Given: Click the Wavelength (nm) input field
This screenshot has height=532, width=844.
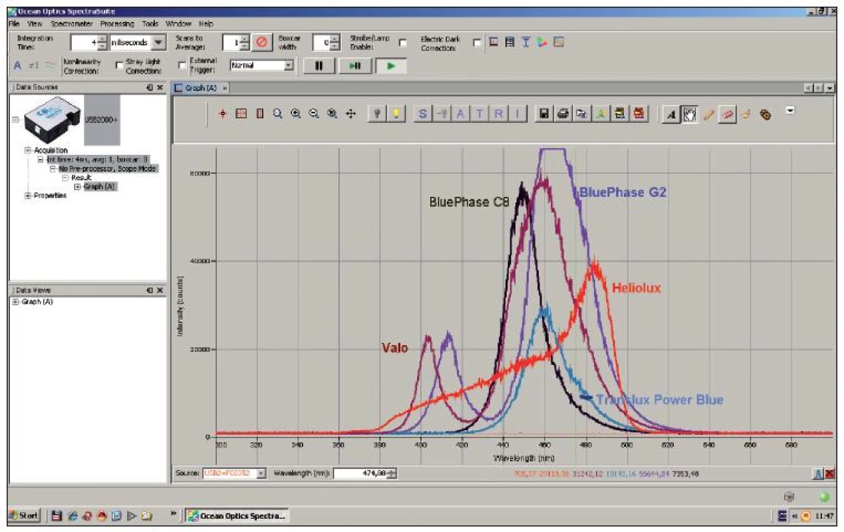Looking at the screenshot, I should coord(361,473).
